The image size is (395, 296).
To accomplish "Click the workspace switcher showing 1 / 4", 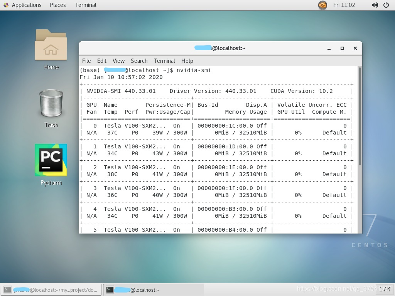I will [385, 289].
